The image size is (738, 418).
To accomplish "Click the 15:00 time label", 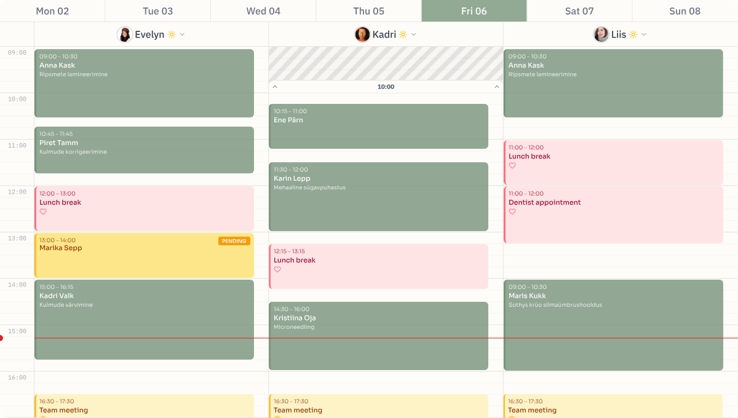I will [x=17, y=331].
